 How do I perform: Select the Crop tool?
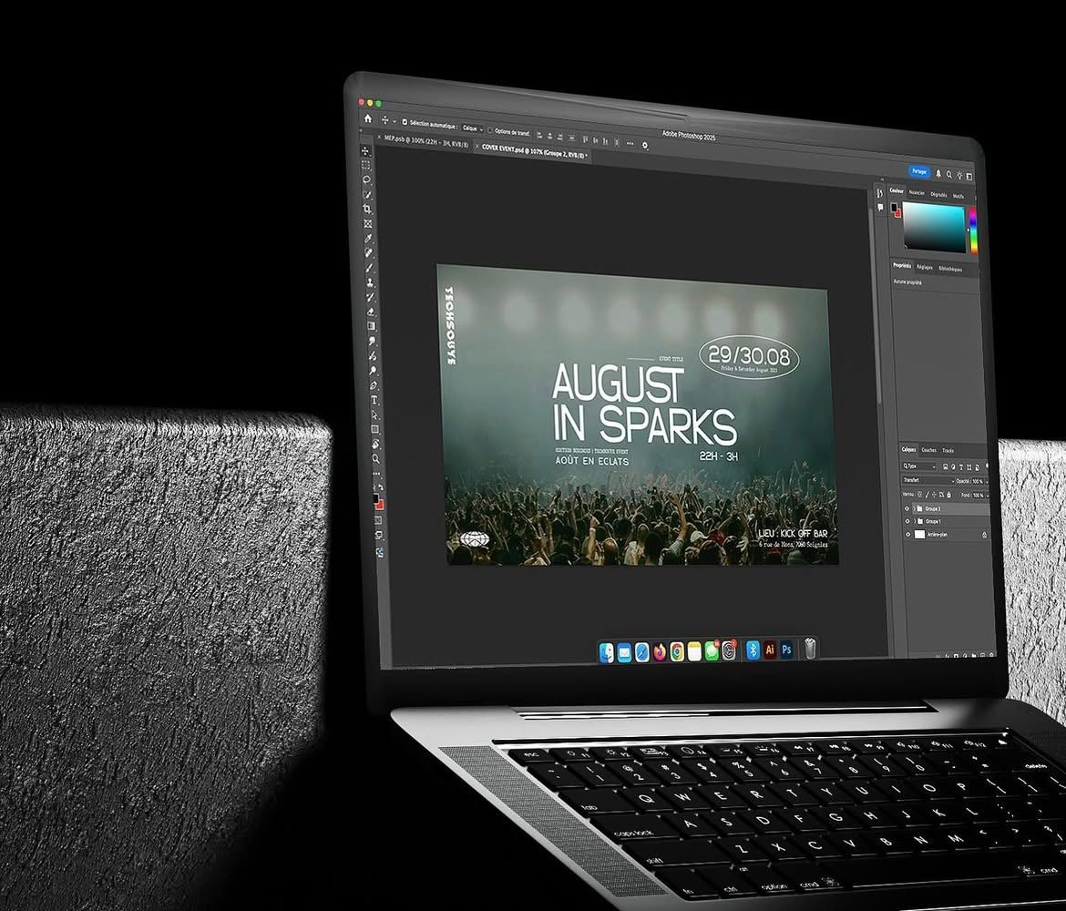(367, 209)
